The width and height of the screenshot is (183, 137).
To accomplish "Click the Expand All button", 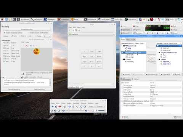I will [165, 75].
